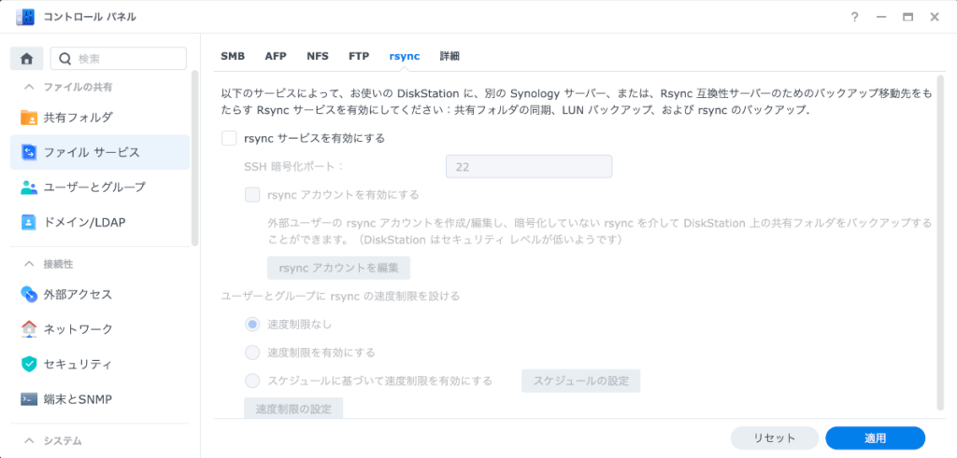Switch to the NFS tab
This screenshot has height=458, width=957.
(318, 56)
